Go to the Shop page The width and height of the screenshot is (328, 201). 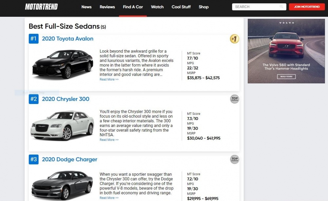tap(204, 7)
